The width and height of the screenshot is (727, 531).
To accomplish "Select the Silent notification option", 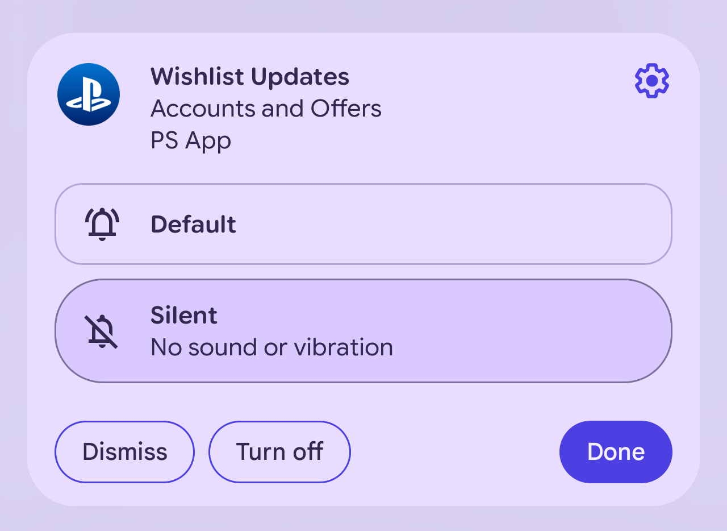I will 363,331.
